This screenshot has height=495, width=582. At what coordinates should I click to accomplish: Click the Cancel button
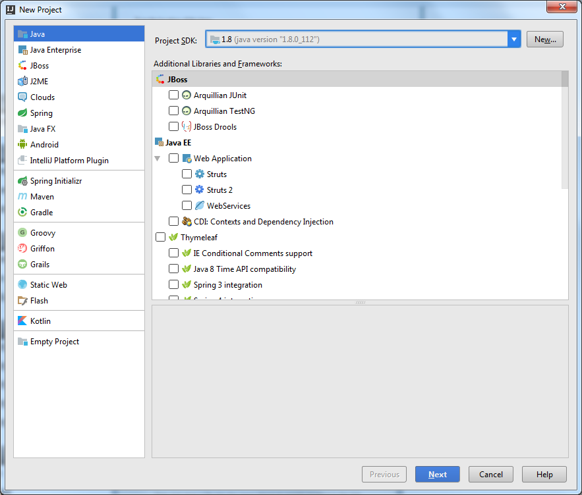click(490, 474)
